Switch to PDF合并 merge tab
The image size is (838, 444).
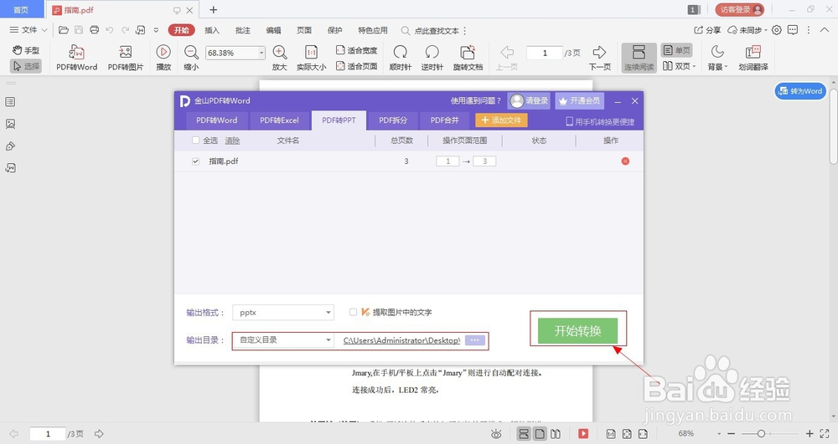click(x=445, y=120)
